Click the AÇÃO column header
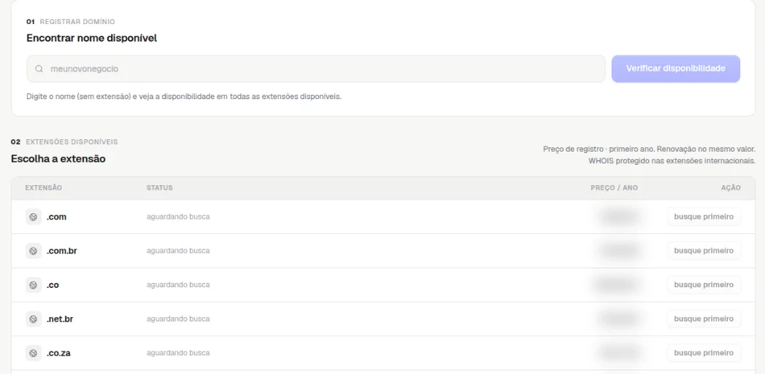The width and height of the screenshot is (765, 374). (731, 188)
